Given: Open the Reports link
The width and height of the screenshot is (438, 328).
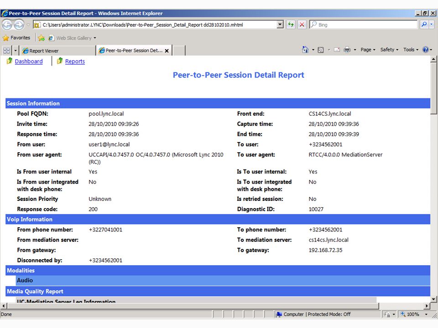Looking at the screenshot, I should 75,61.
